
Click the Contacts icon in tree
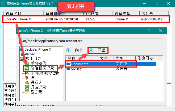(27, 82)
